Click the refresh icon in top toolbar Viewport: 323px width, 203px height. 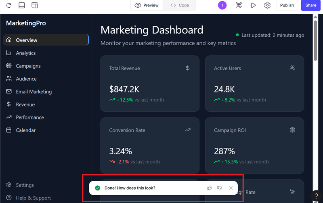tap(9, 5)
